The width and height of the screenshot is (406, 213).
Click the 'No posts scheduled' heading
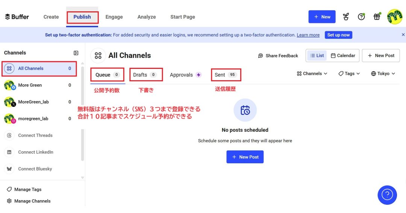pos(245,130)
